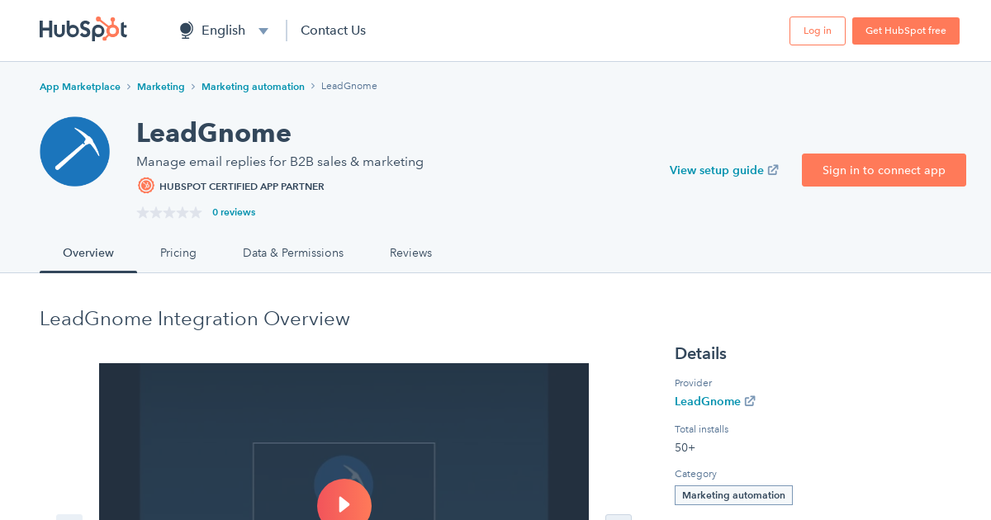Open the English language dropdown
The width and height of the screenshot is (991, 520).
pos(263,30)
